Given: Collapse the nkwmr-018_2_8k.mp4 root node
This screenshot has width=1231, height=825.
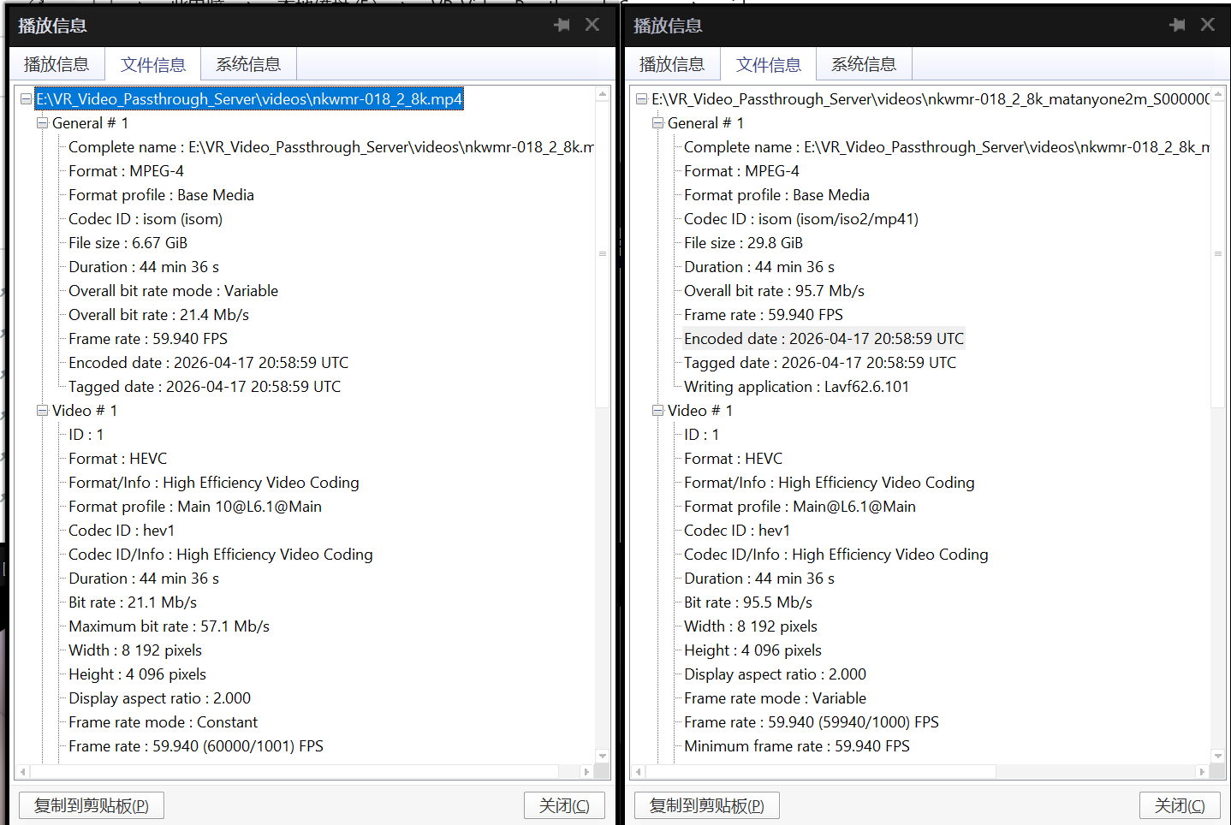Looking at the screenshot, I should [26, 99].
